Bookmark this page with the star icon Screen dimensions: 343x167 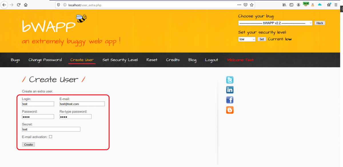click(x=252, y=5)
